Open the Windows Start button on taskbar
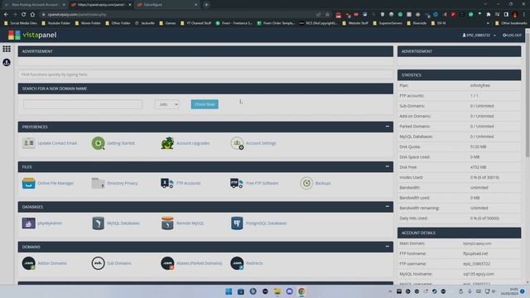 tap(229, 291)
